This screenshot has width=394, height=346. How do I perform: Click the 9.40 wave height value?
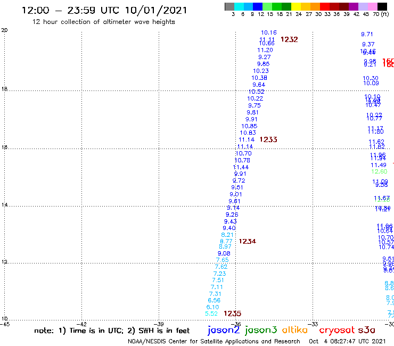(229, 228)
